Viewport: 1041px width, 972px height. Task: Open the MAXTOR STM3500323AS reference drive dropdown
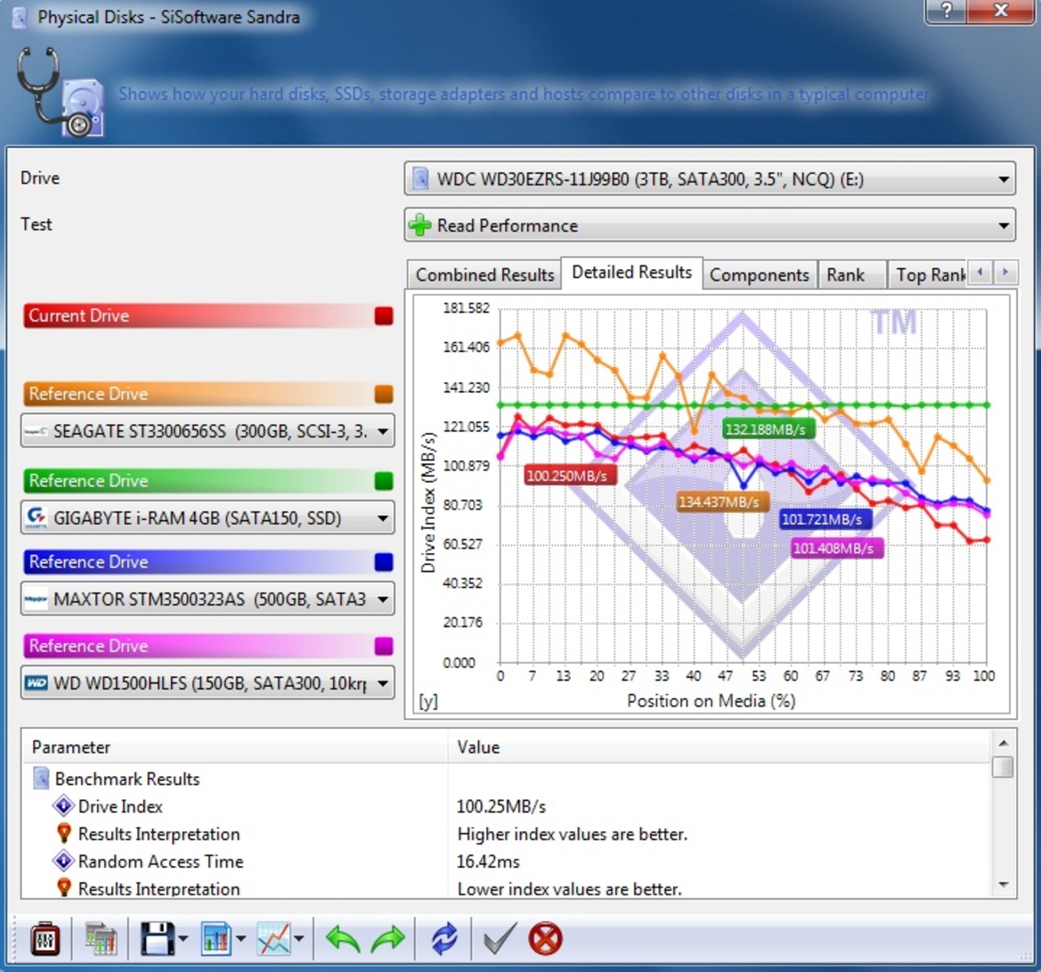click(x=207, y=599)
